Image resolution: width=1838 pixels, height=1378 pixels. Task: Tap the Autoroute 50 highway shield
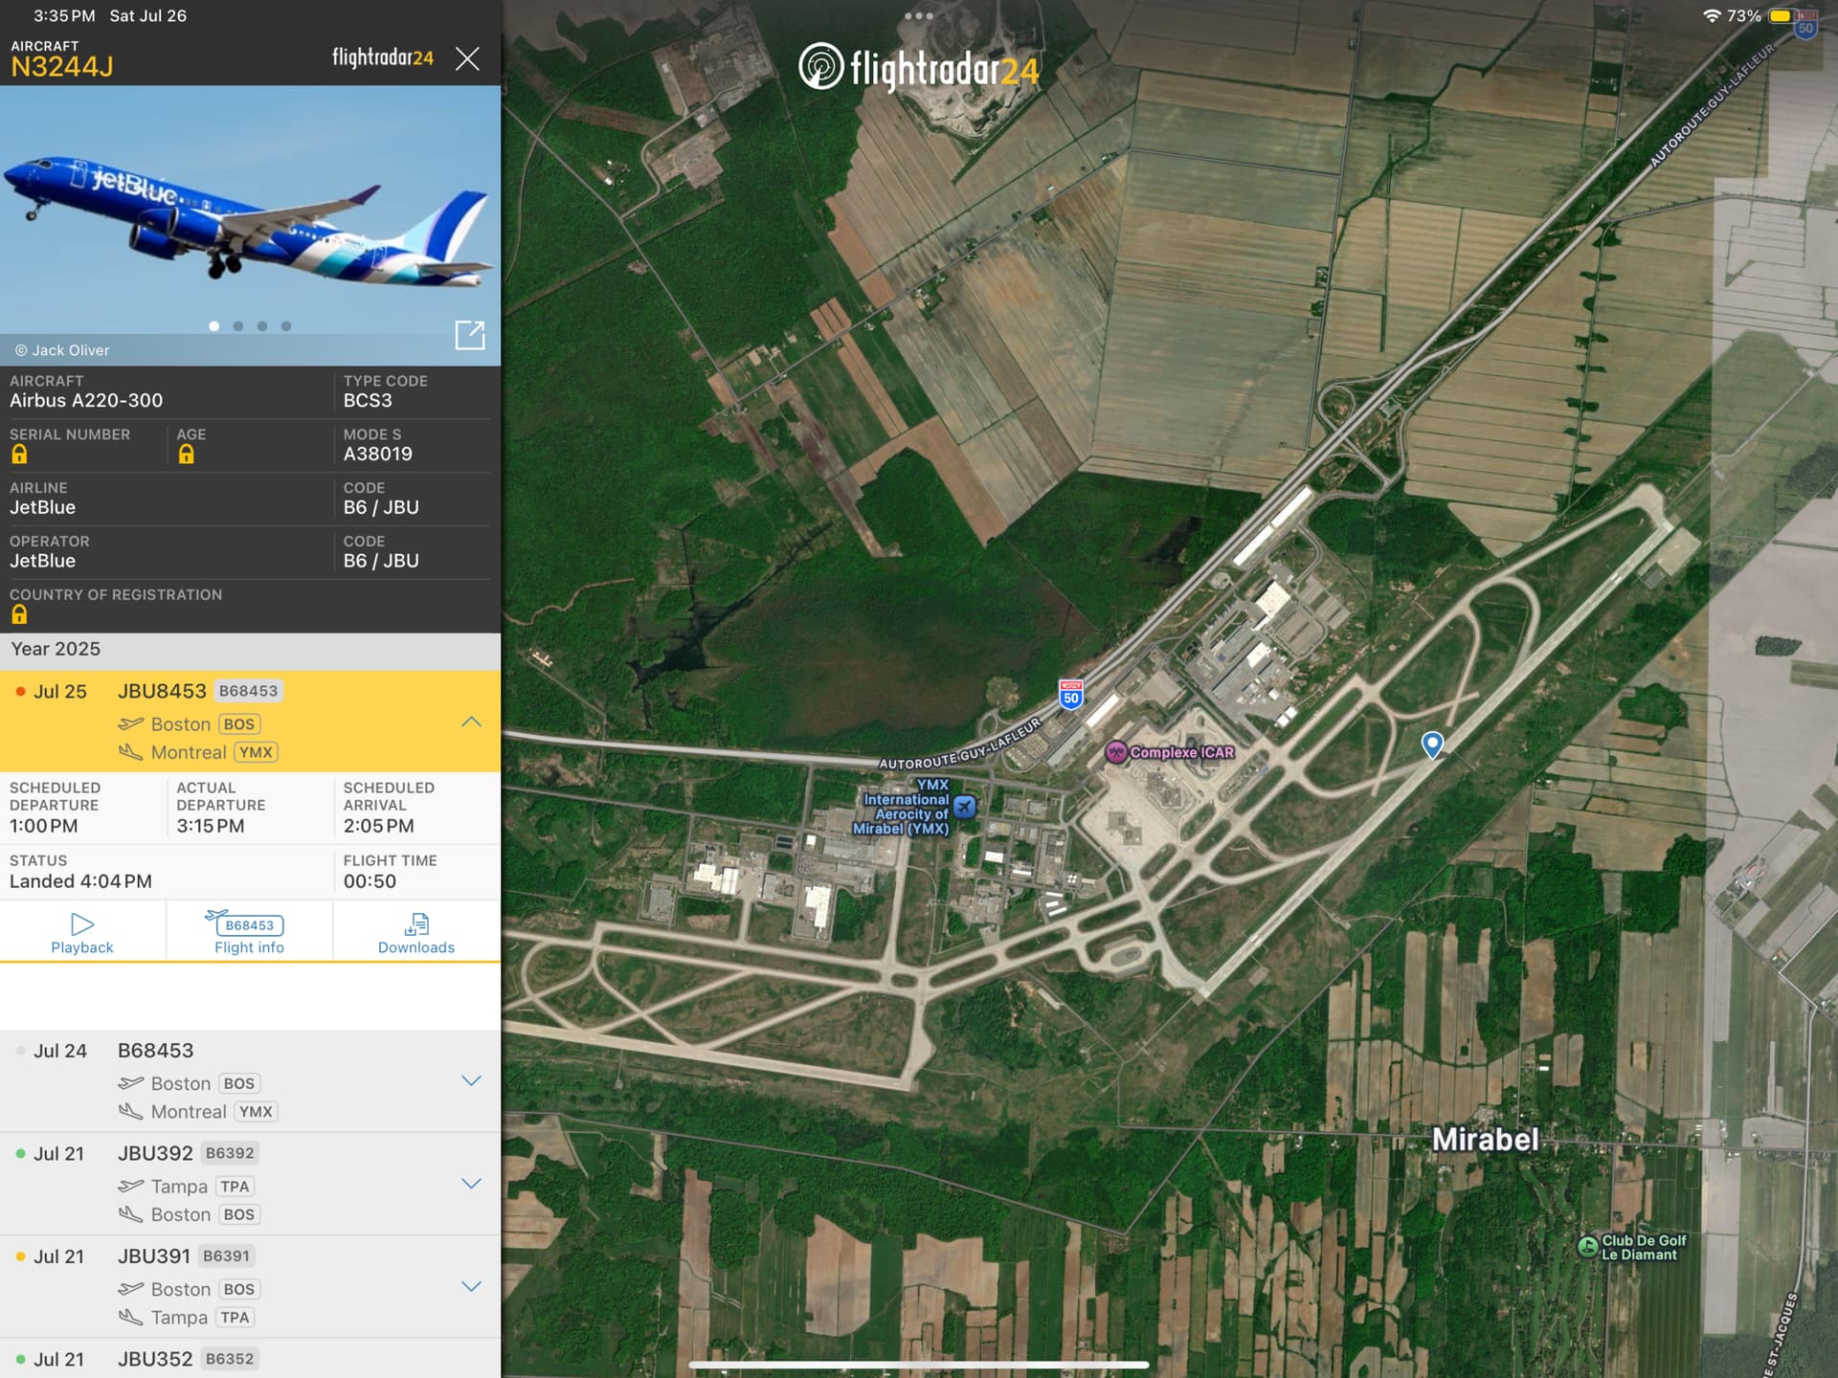point(1071,695)
